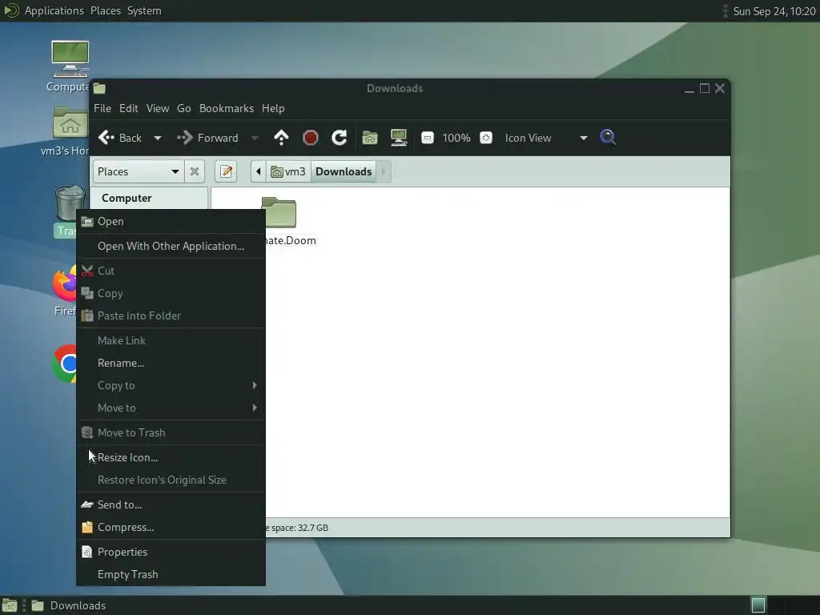Click the Downloads taskbar window button

coord(69,605)
